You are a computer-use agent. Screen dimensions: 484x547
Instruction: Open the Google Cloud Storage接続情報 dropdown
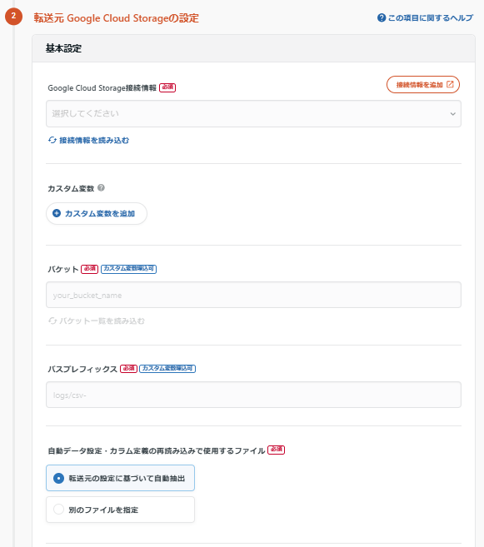click(x=254, y=114)
